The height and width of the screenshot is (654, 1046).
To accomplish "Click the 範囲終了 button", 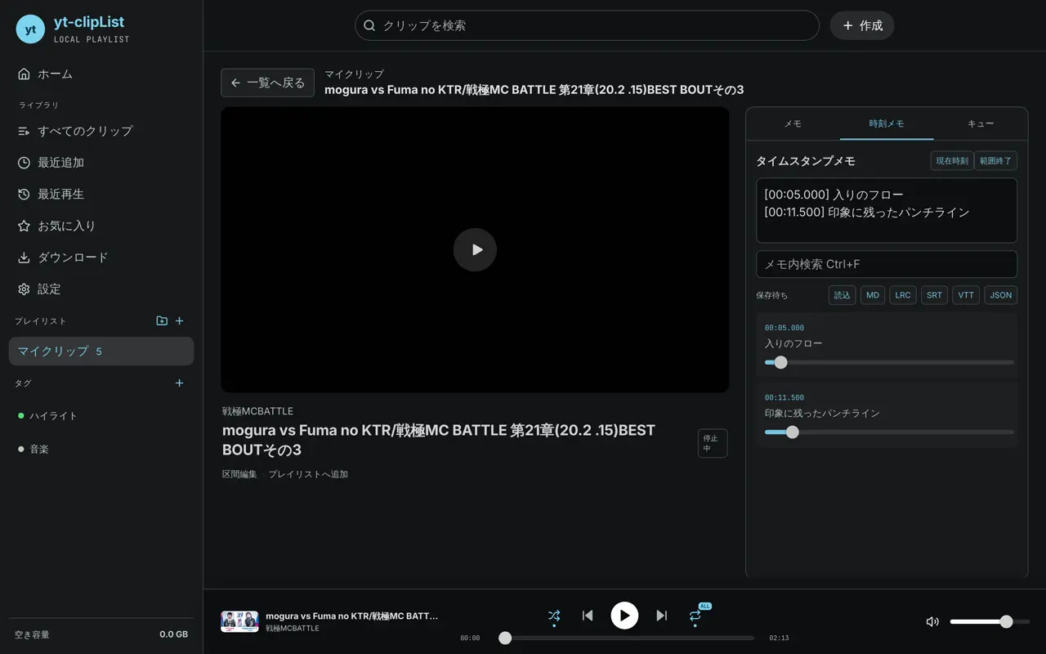I will coord(995,161).
